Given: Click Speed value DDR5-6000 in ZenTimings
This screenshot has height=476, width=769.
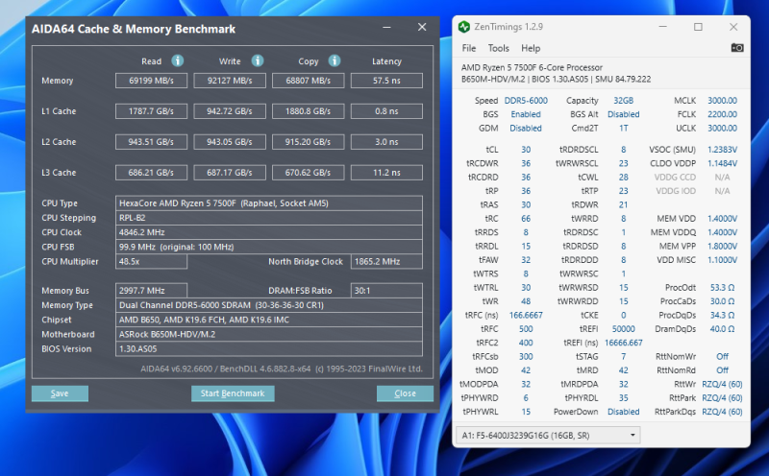Looking at the screenshot, I should pyautogui.click(x=526, y=101).
